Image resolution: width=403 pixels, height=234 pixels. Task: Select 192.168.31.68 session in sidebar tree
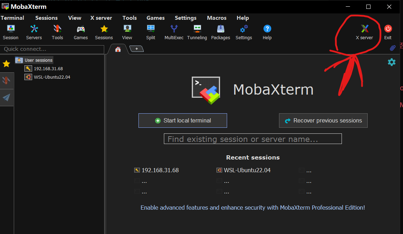click(44, 68)
